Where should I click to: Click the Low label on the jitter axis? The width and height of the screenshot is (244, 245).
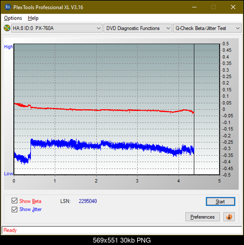click(8, 173)
